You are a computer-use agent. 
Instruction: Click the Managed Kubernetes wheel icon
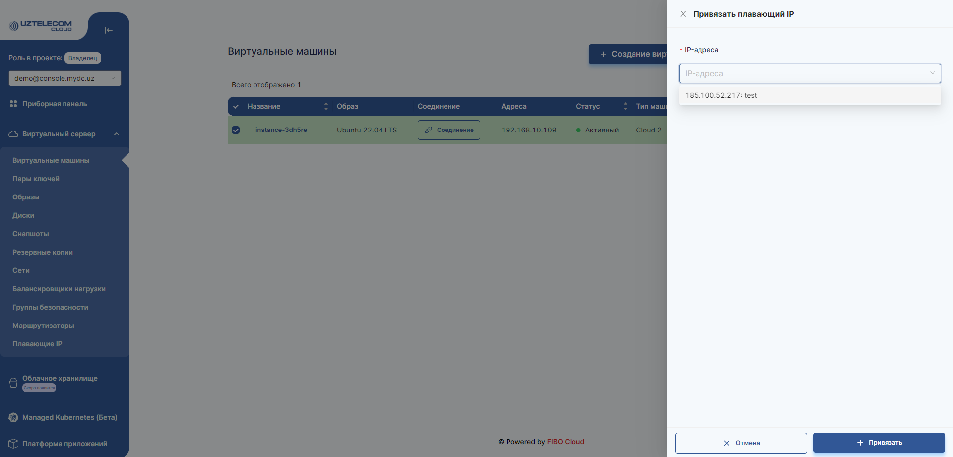click(x=13, y=417)
